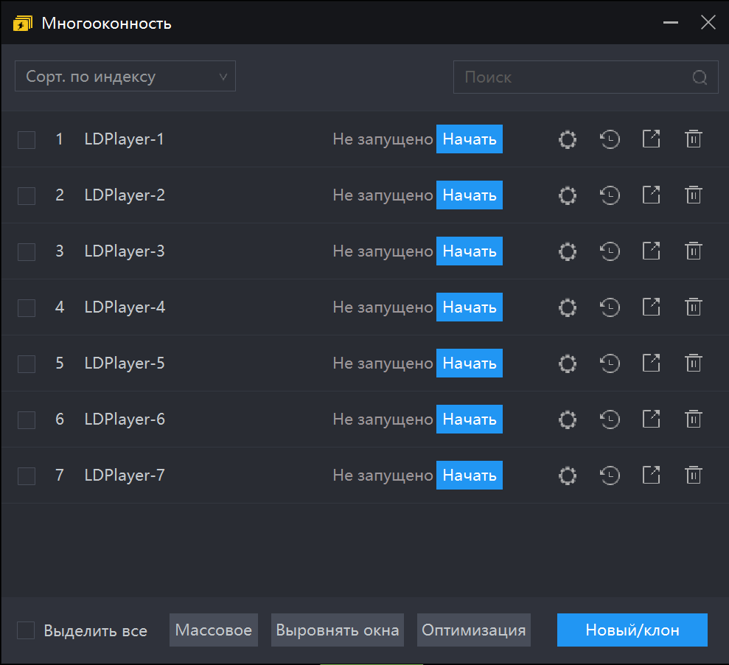
Task: Click the LDPlayer-6 name label
Action: (x=125, y=419)
